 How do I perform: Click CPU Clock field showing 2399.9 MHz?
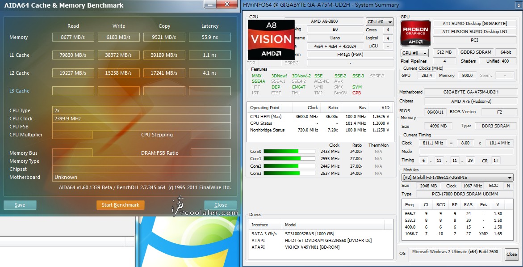142,119
